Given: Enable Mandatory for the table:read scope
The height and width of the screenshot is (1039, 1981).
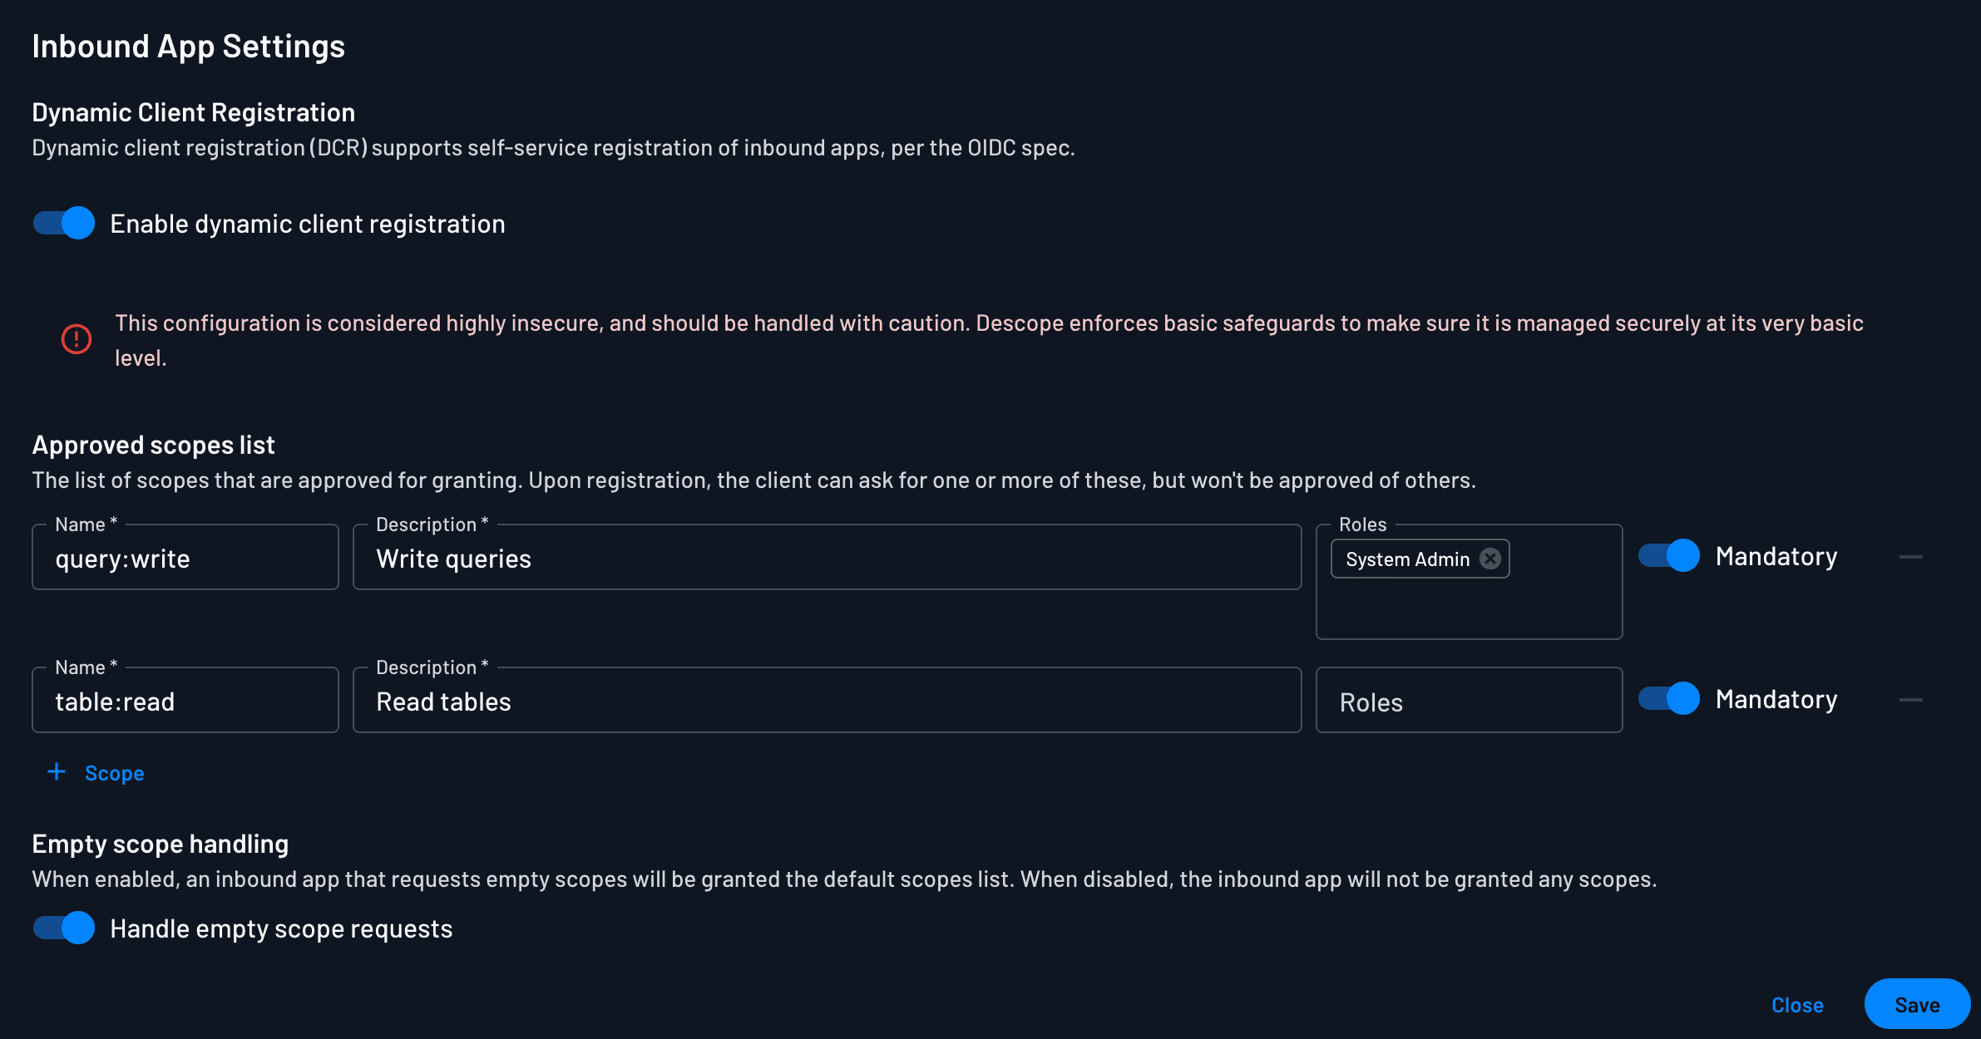Looking at the screenshot, I should [x=1670, y=698].
